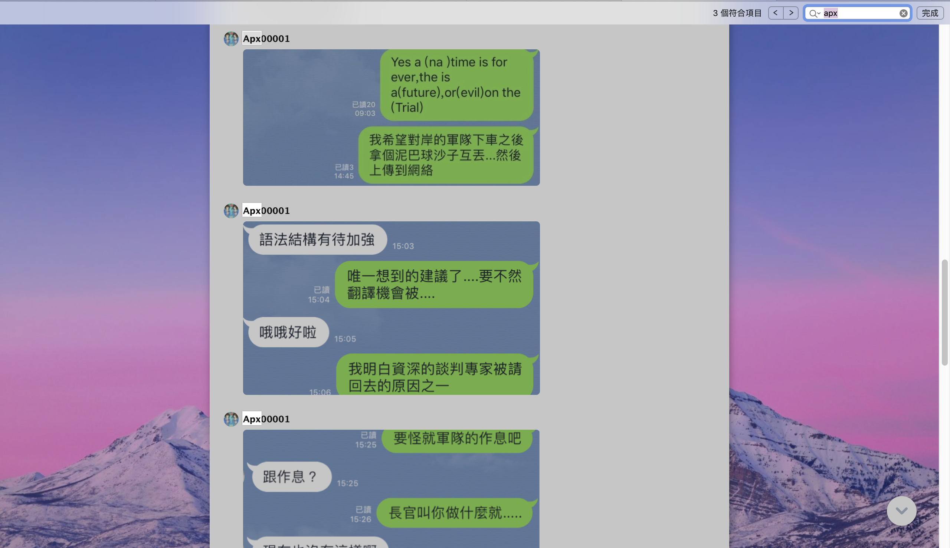The width and height of the screenshot is (950, 548).
Task: Click the 完成 button
Action: (930, 13)
